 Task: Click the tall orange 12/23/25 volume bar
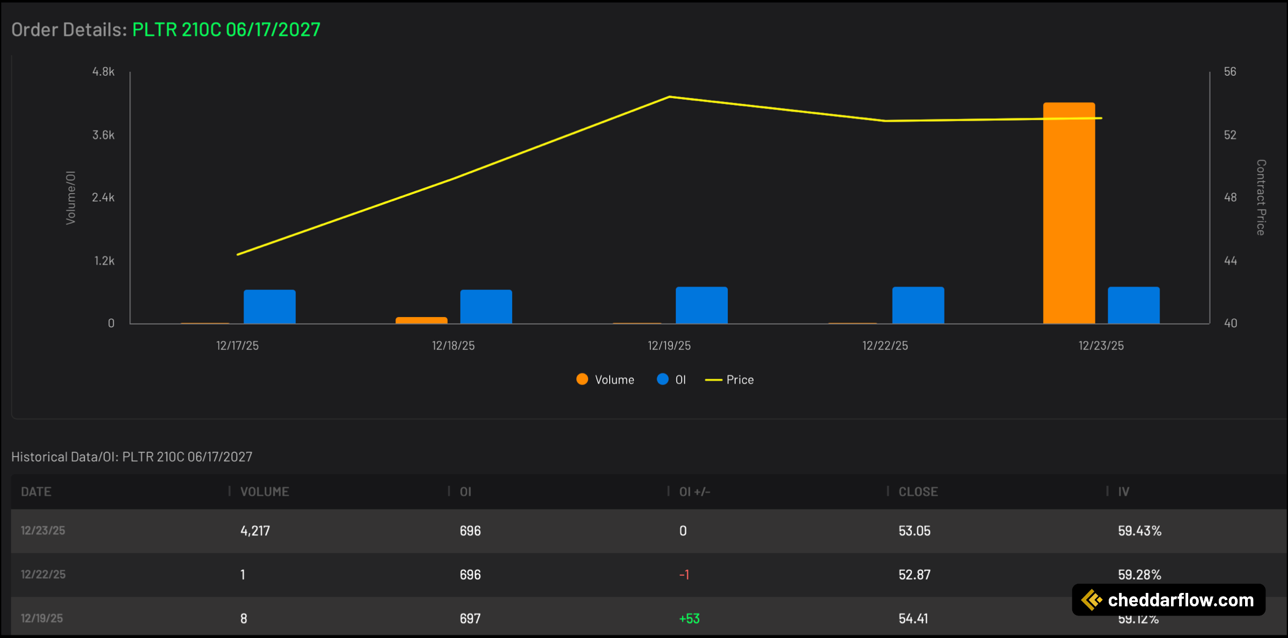click(1069, 213)
